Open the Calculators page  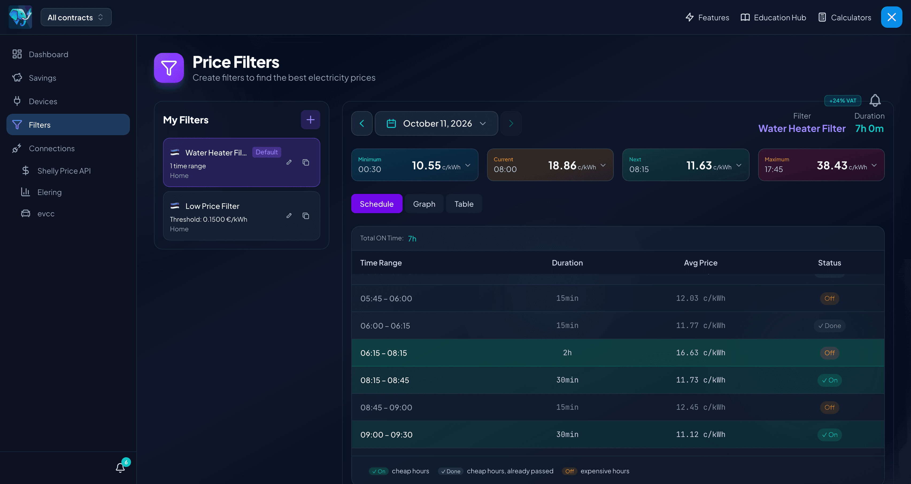pyautogui.click(x=844, y=17)
